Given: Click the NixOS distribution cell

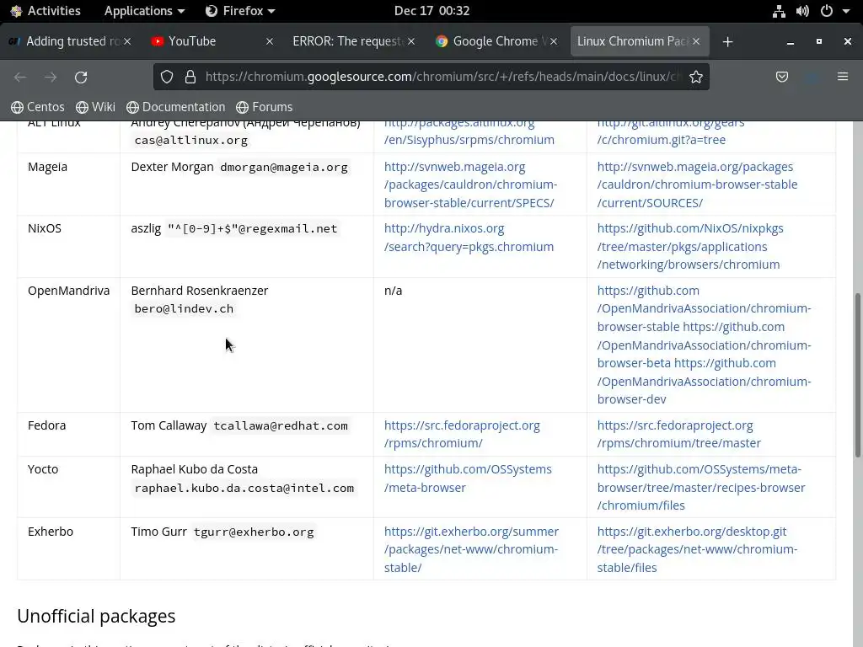Looking at the screenshot, I should 69,247.
